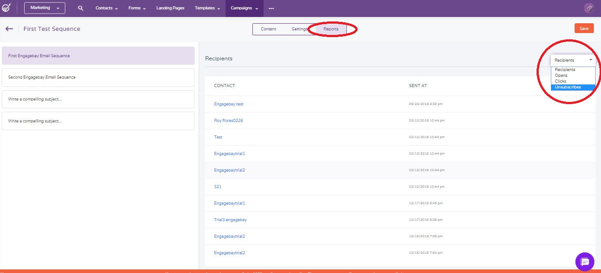Screen dimensions: 601x273
Task: Expand the Contacts dropdown menu
Action: tap(106, 8)
